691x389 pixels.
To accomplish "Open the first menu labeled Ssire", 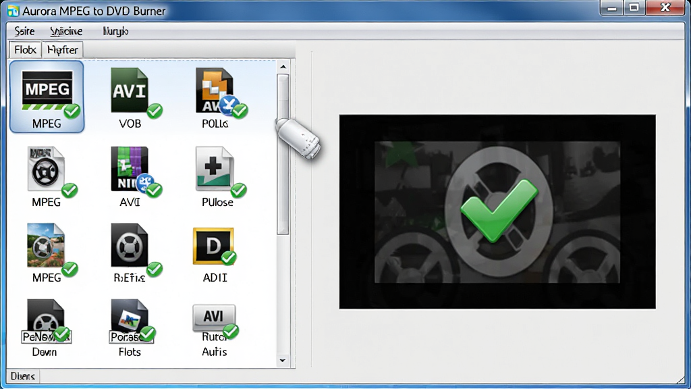I will click(24, 31).
